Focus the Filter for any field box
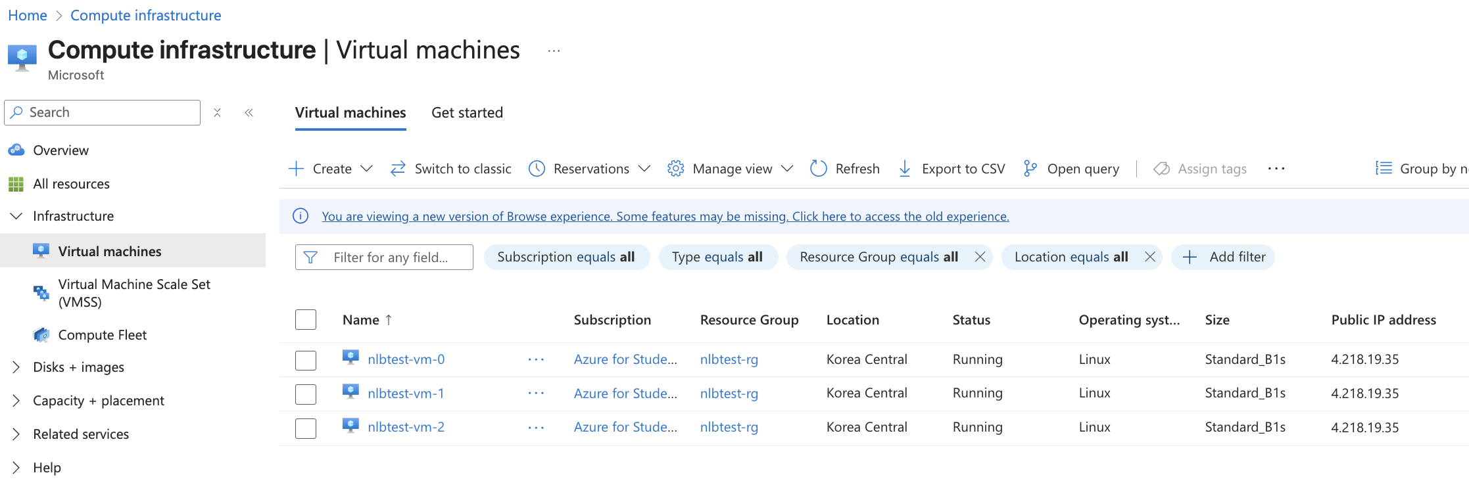 [x=384, y=257]
